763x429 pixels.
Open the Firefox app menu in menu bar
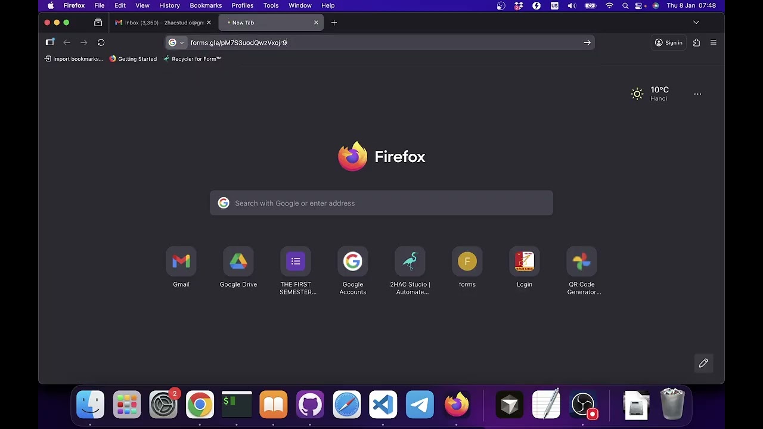click(x=74, y=5)
